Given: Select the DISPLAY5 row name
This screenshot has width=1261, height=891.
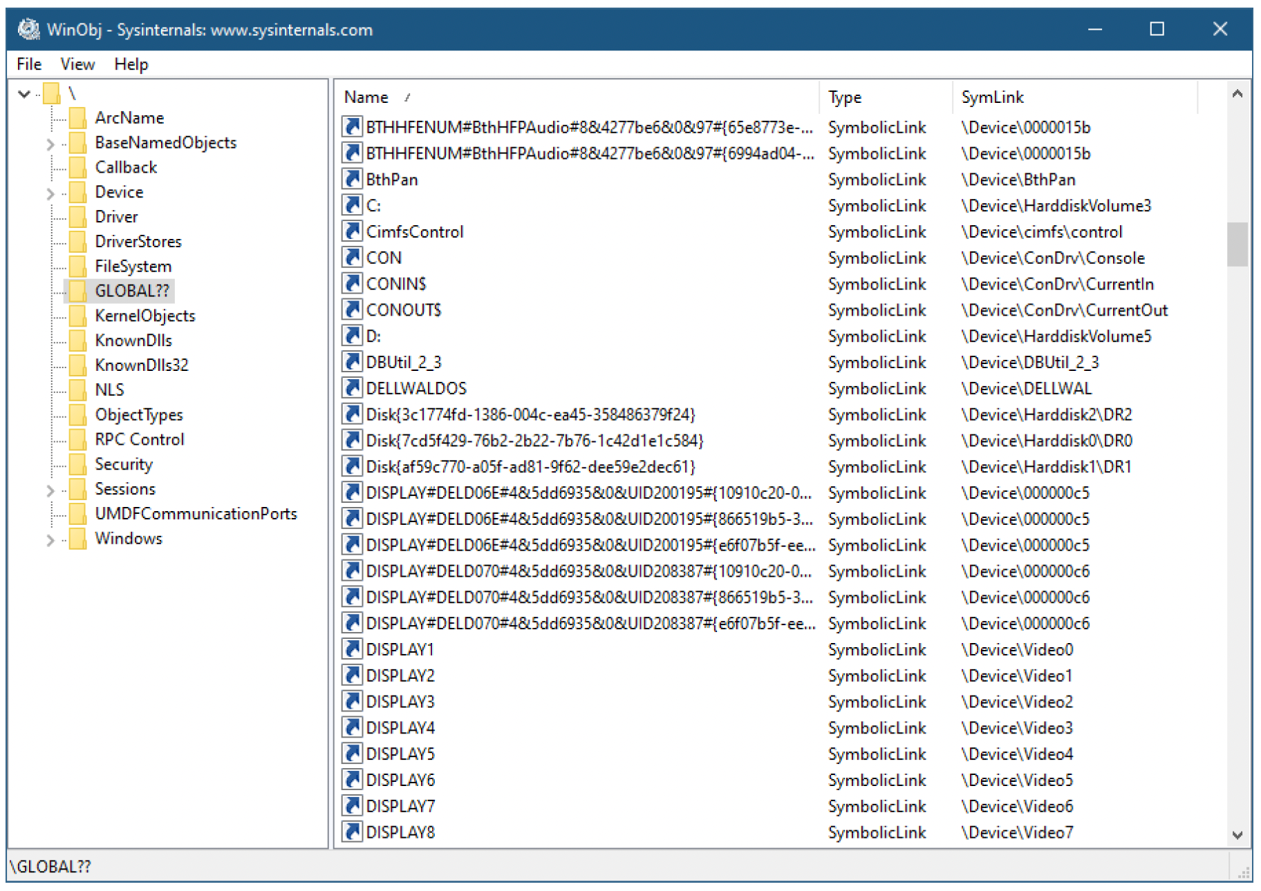Looking at the screenshot, I should point(400,754).
